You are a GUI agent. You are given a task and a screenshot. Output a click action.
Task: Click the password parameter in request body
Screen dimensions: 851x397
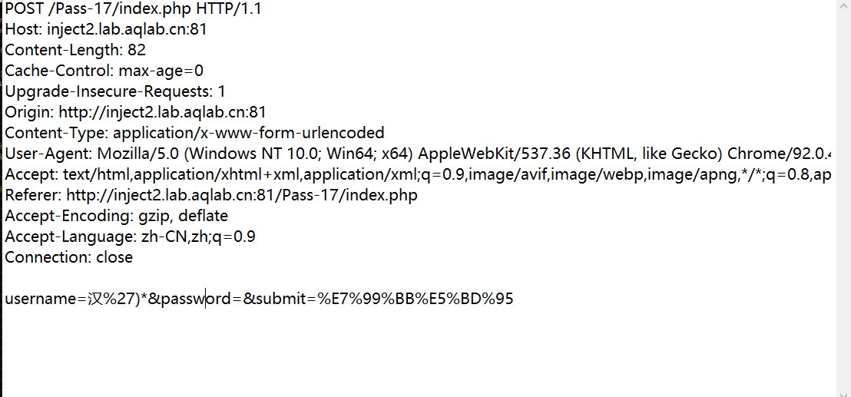(196, 299)
